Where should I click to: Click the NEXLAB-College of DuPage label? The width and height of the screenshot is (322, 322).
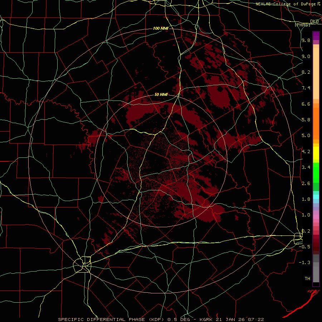click(x=286, y=4)
